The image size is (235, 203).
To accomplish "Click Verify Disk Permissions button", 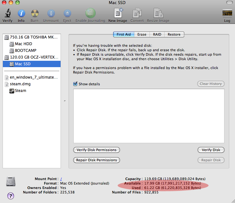I will point(97,150).
